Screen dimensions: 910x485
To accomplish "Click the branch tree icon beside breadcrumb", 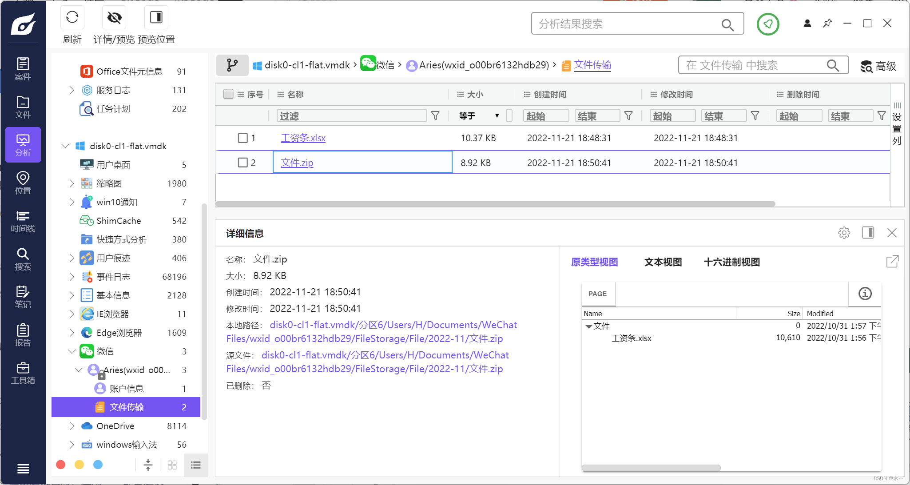I will tap(232, 65).
